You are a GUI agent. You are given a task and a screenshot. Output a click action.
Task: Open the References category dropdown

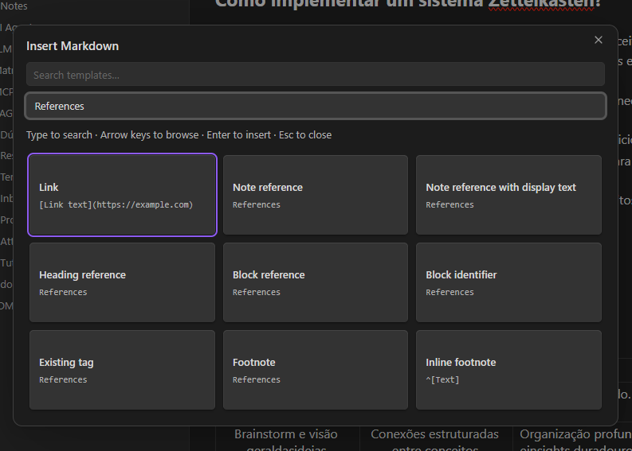click(x=315, y=107)
